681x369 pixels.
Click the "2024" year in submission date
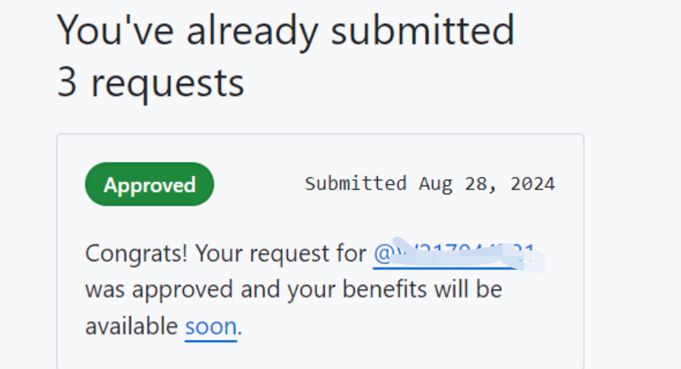point(533,184)
